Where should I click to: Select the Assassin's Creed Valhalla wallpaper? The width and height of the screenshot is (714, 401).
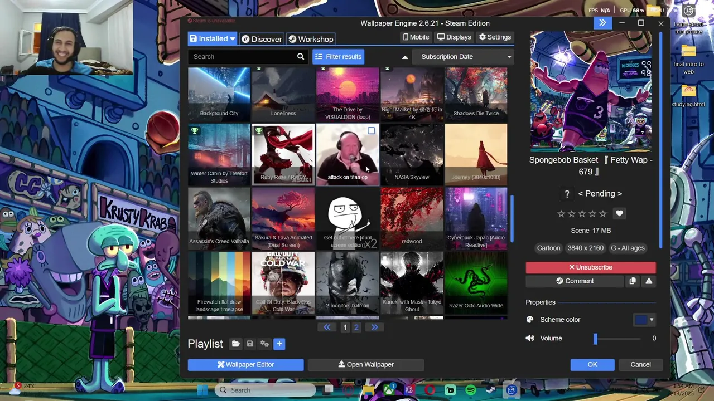(x=219, y=218)
